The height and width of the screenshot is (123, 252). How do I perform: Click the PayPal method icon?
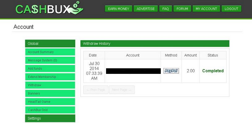click(x=171, y=71)
